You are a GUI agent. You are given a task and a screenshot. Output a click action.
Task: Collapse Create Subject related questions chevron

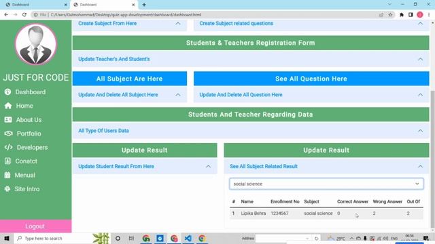420,24
